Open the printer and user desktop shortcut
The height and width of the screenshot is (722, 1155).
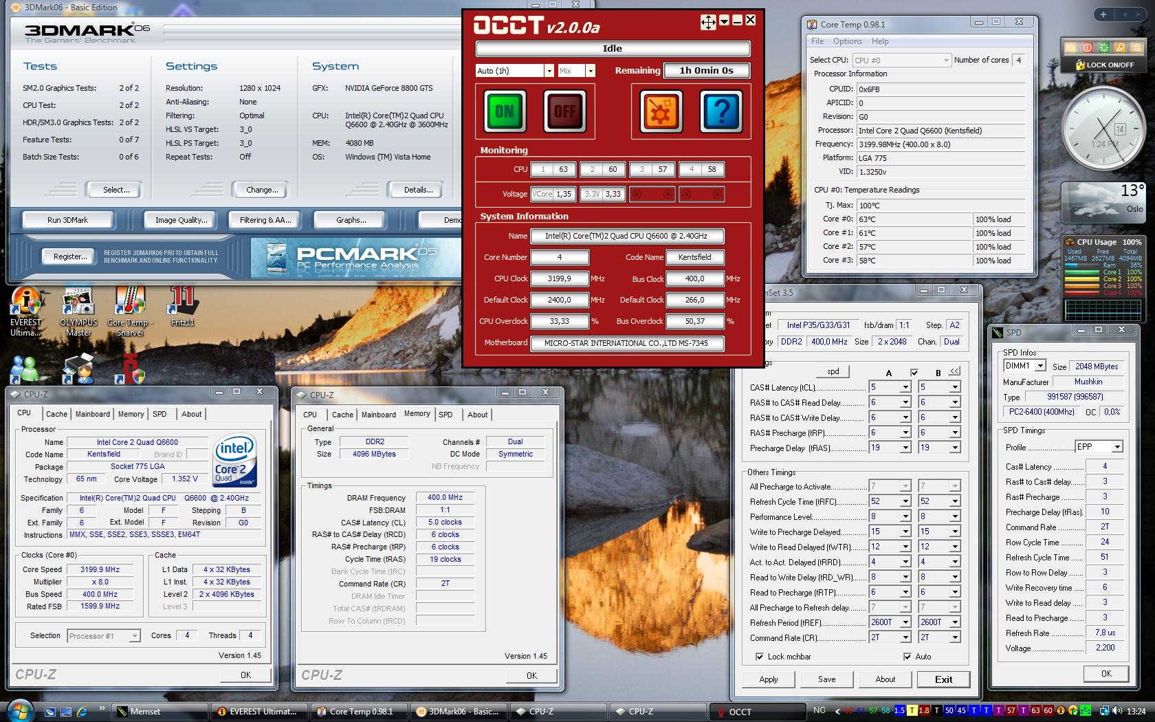click(x=78, y=369)
